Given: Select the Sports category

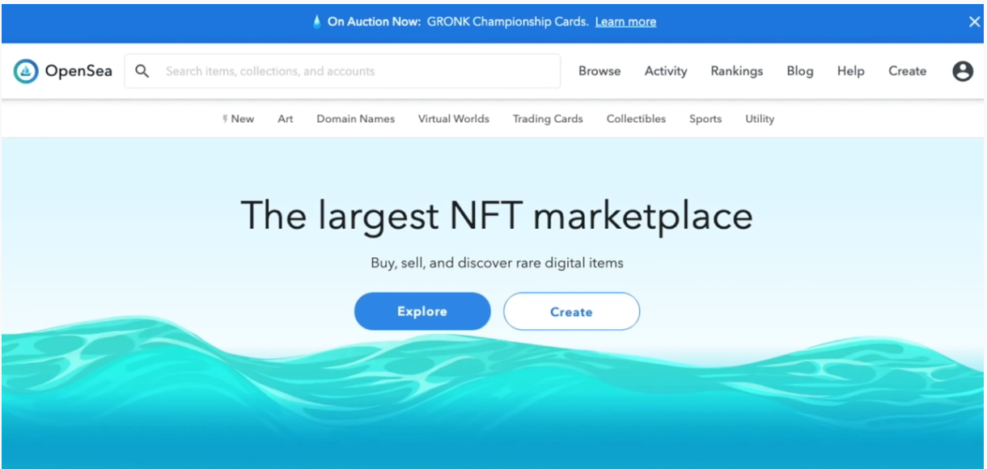Looking at the screenshot, I should [705, 119].
